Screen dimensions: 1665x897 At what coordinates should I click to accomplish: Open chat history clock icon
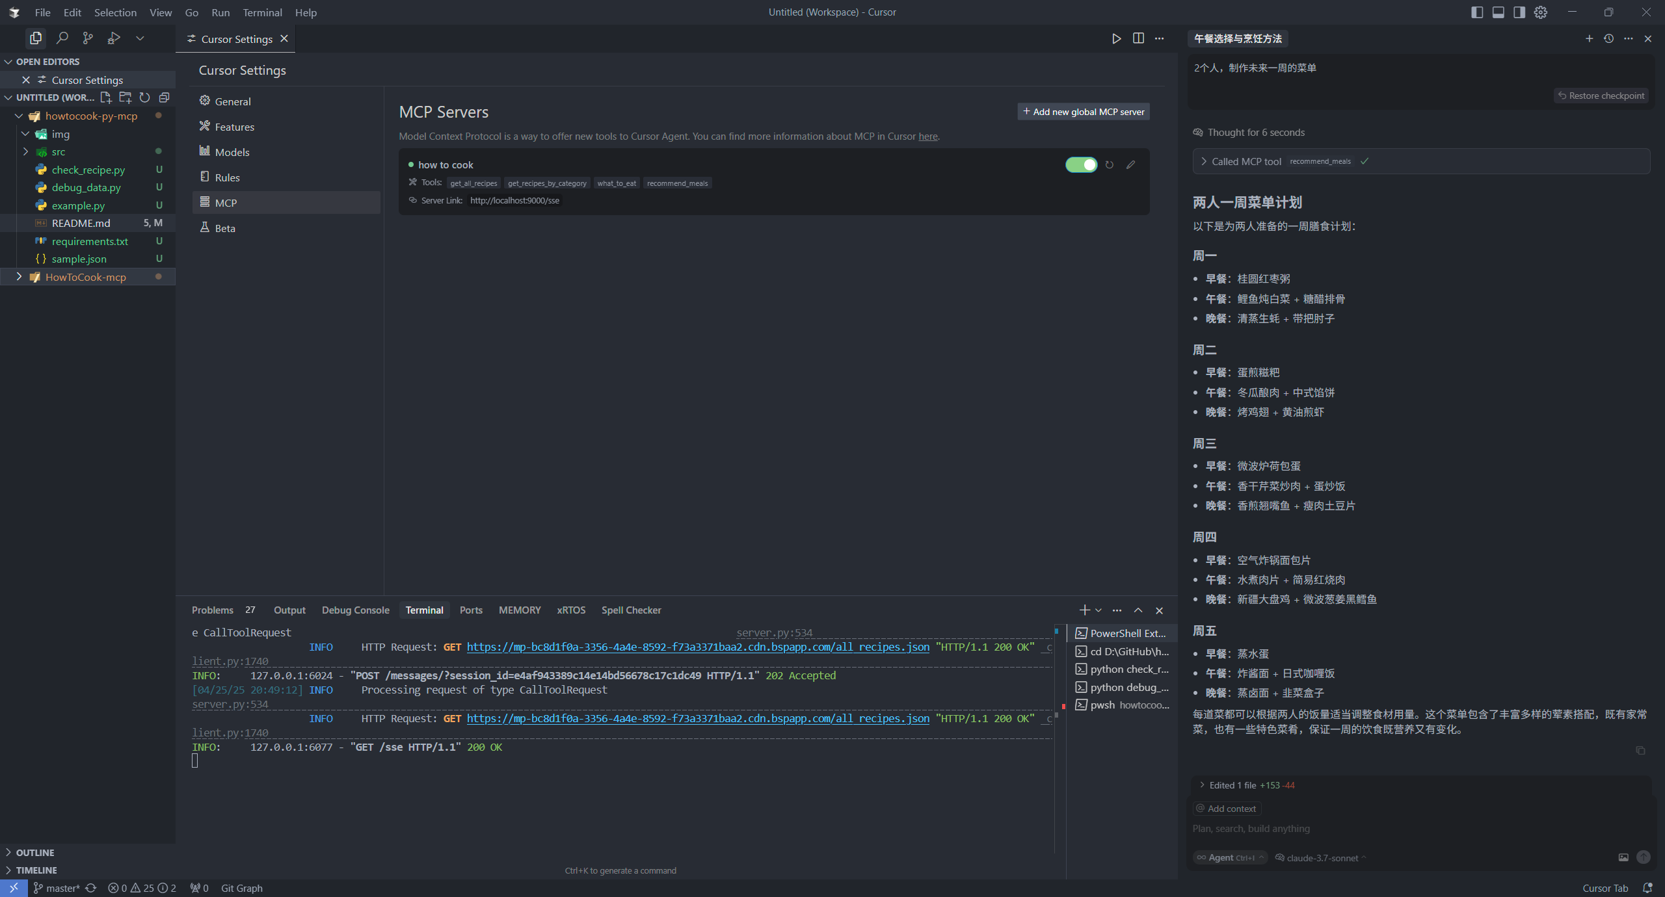click(x=1608, y=38)
